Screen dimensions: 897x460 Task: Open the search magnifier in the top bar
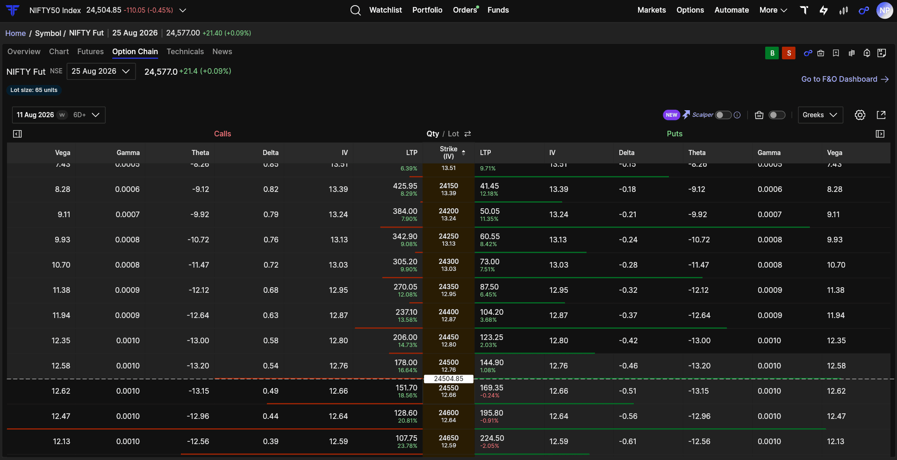[356, 10]
